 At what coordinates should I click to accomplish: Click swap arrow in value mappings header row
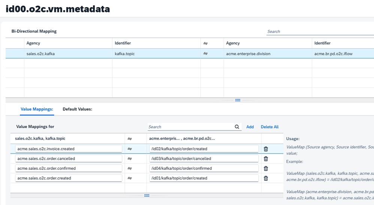click(x=130, y=138)
